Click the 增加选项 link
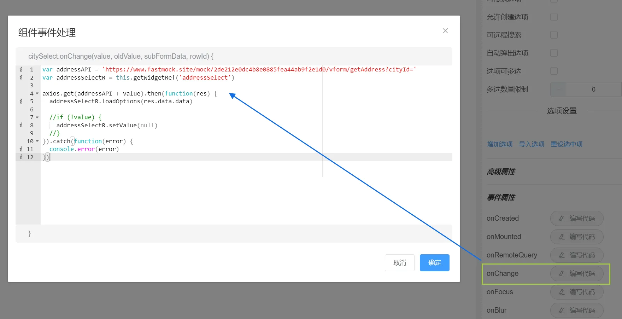 pos(500,144)
